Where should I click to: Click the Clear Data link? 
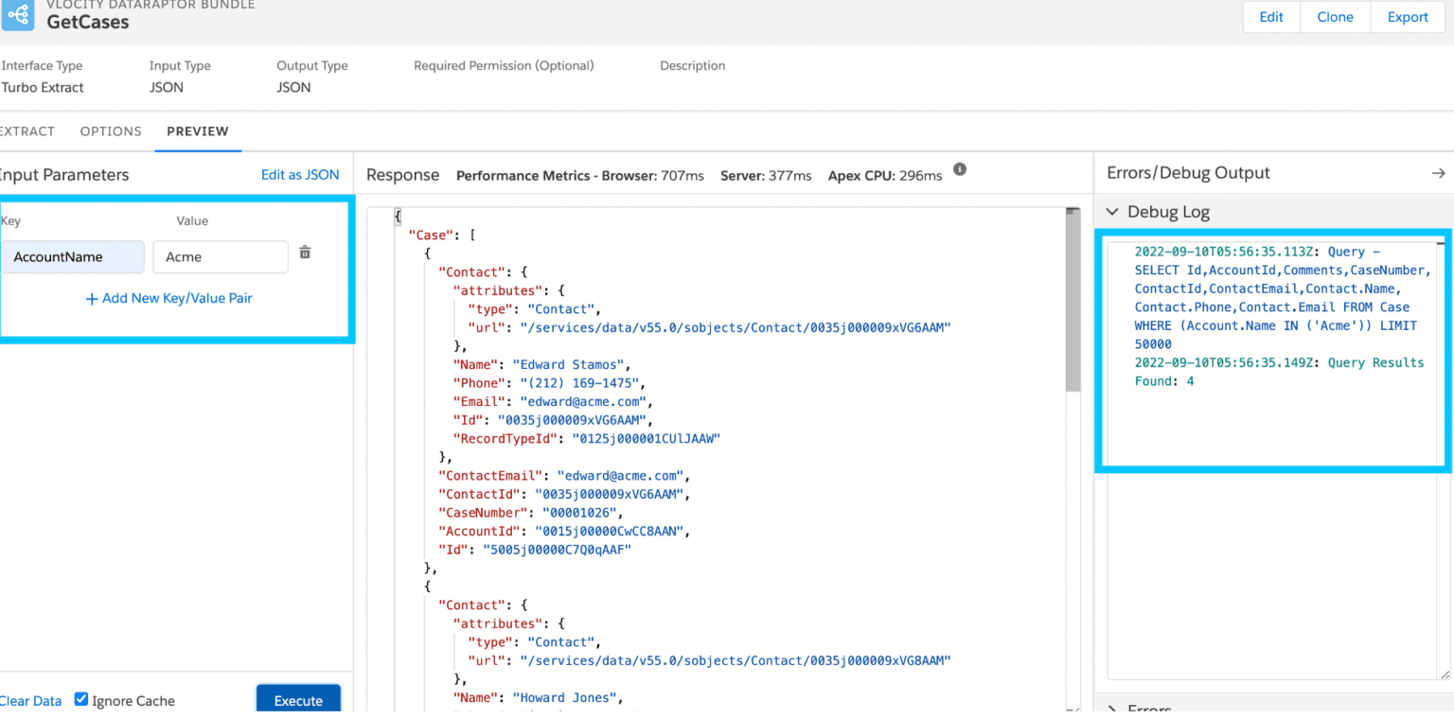(x=30, y=700)
